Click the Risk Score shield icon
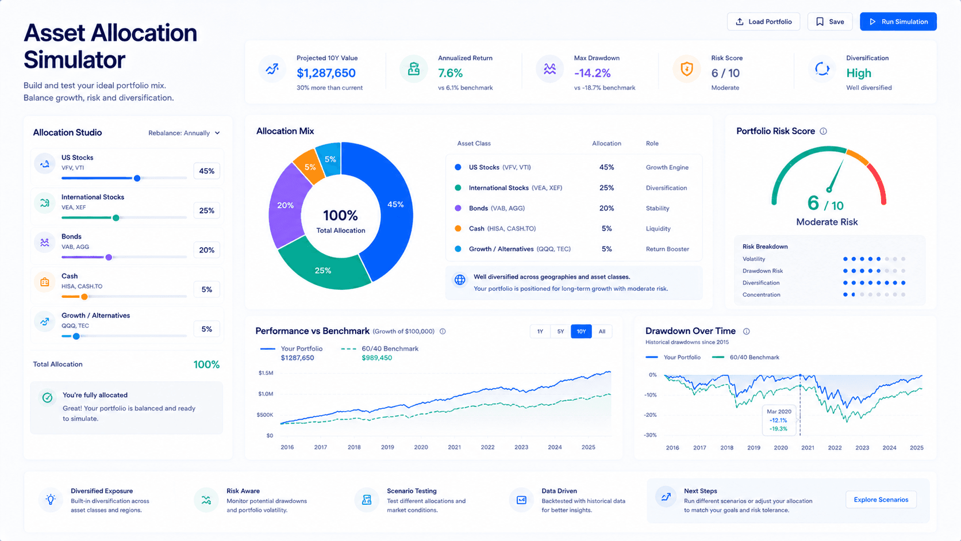961x541 pixels. [x=686, y=70]
